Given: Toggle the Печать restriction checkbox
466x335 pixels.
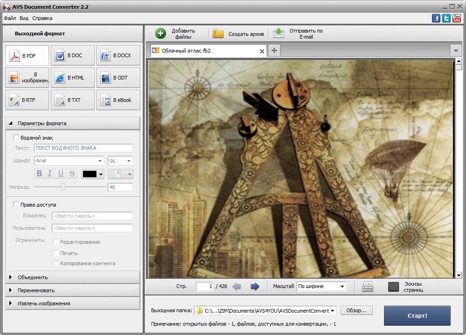Looking at the screenshot, I should pyautogui.click(x=56, y=253).
